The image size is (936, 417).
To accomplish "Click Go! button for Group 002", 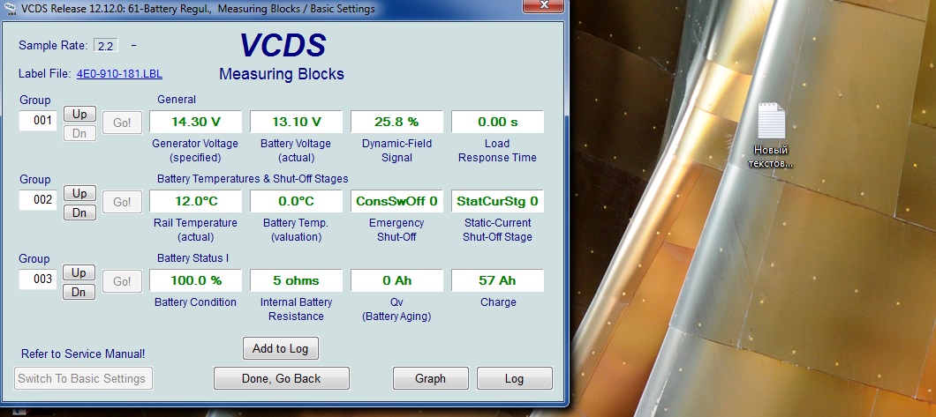I will pyautogui.click(x=123, y=202).
